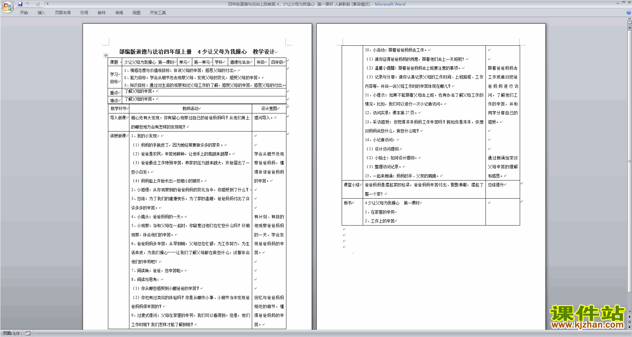632x337 pixels.
Task: Click the 教学环节 column header
Action: (x=118, y=108)
